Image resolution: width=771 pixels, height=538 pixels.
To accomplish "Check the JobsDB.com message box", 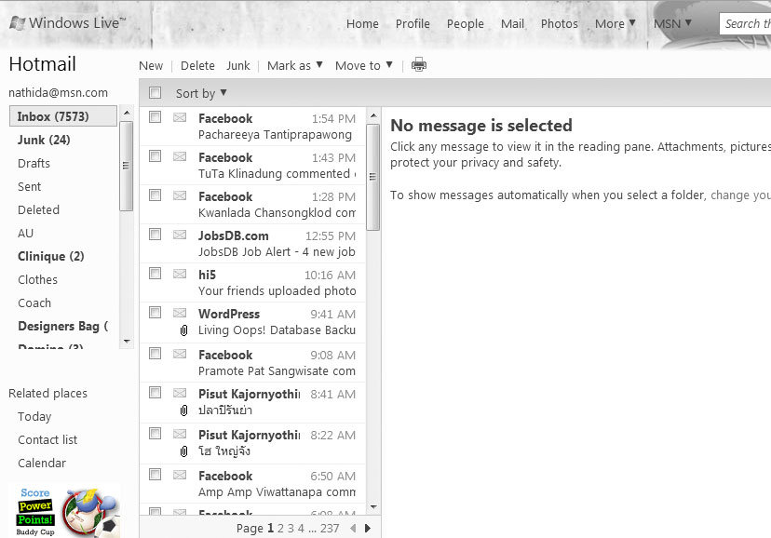I will [155, 235].
